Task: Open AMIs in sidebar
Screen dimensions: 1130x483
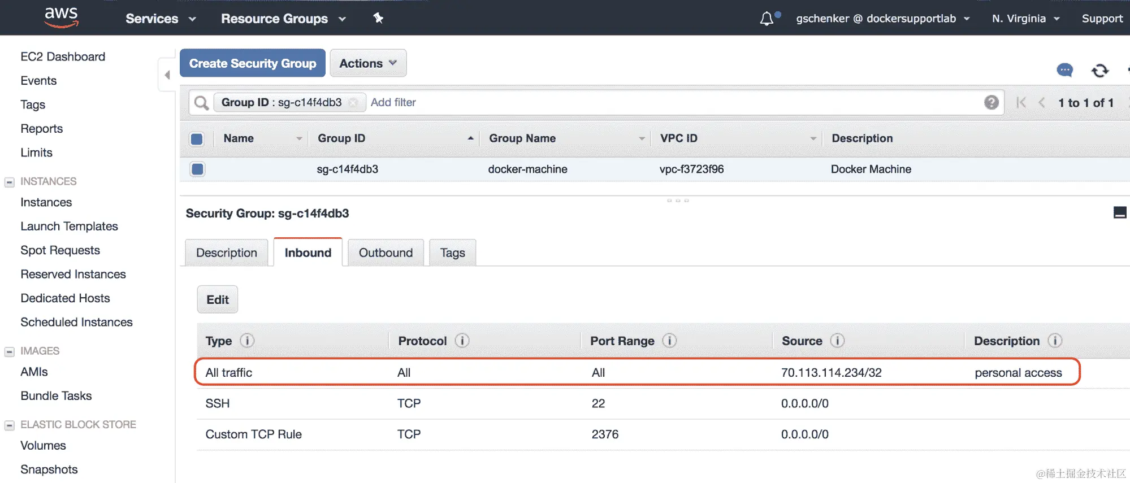Action: (x=34, y=372)
